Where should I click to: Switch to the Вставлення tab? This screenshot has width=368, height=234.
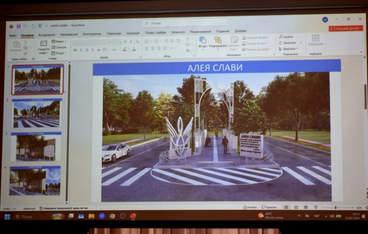click(x=47, y=35)
